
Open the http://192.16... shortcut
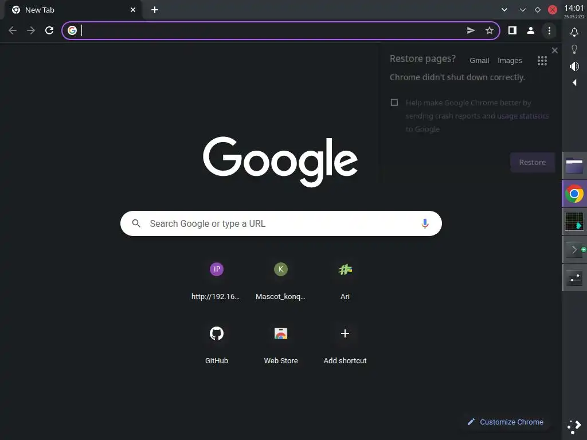pos(216,281)
